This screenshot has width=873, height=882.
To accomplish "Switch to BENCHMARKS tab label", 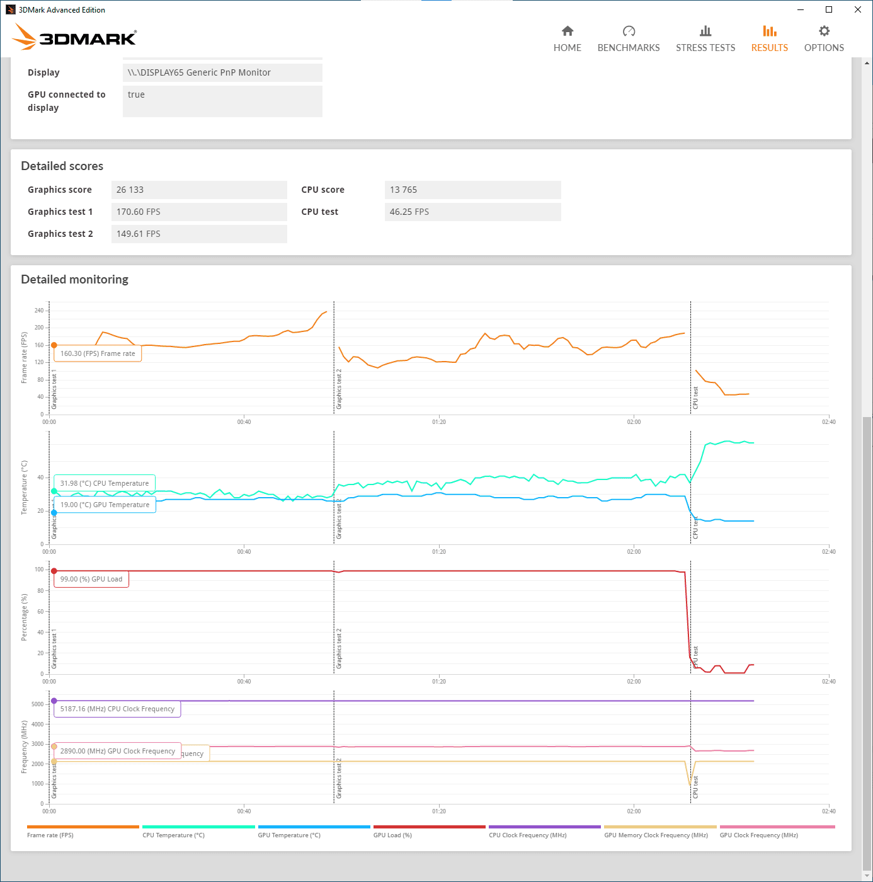I will (x=629, y=48).
